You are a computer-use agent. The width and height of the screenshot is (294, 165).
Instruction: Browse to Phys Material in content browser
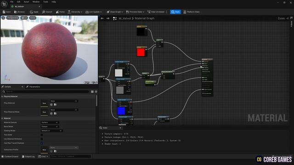(55, 104)
